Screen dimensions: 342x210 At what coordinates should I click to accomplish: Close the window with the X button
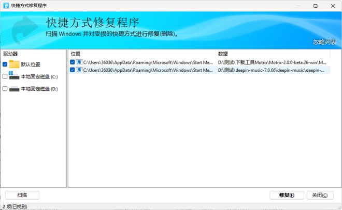(x=333, y=6)
